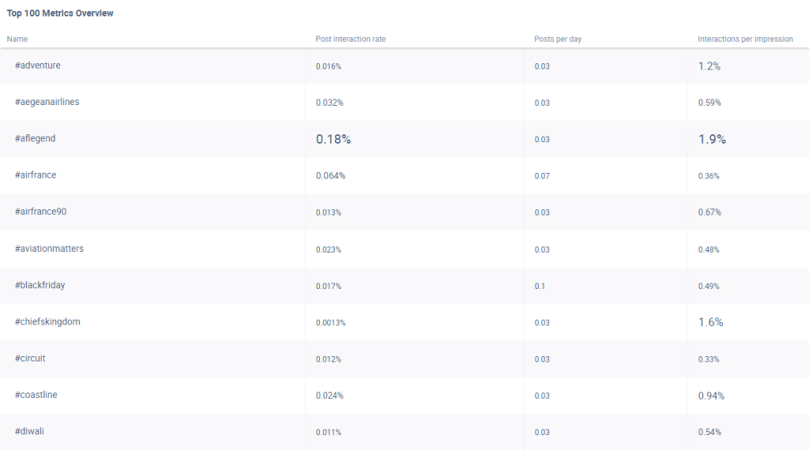
Task: Click the #aviationmatters hashtag
Action: click(49, 249)
